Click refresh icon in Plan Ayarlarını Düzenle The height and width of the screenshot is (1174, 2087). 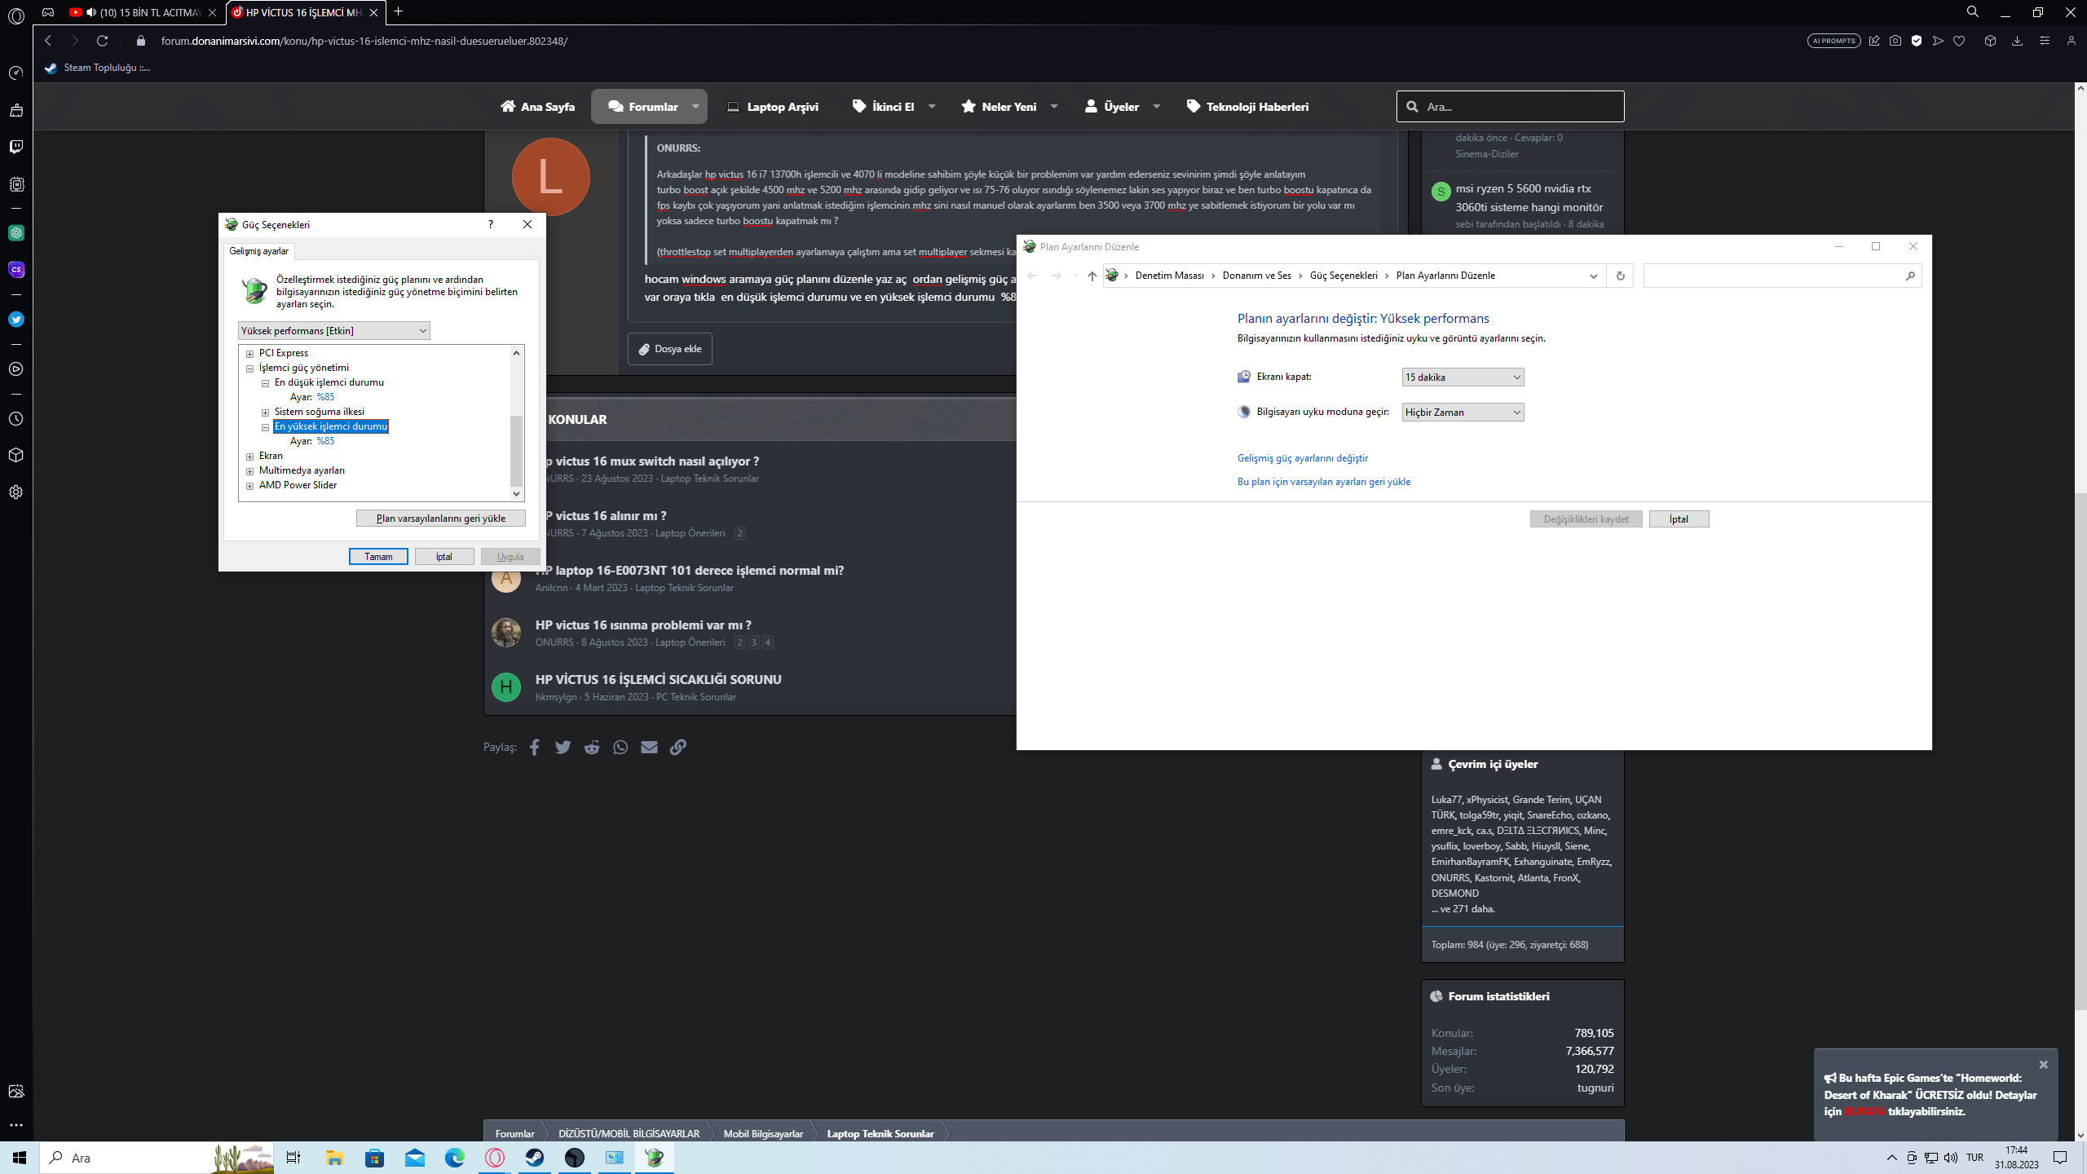point(1620,276)
